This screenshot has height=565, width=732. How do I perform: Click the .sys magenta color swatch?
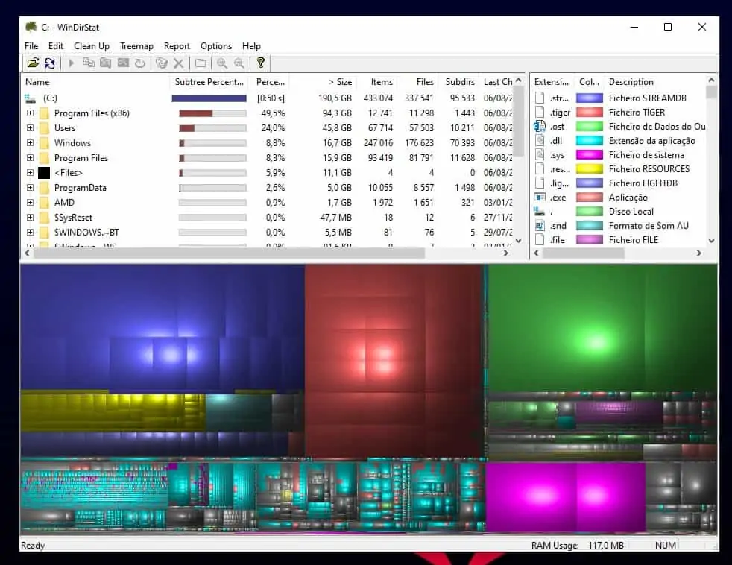tap(589, 154)
